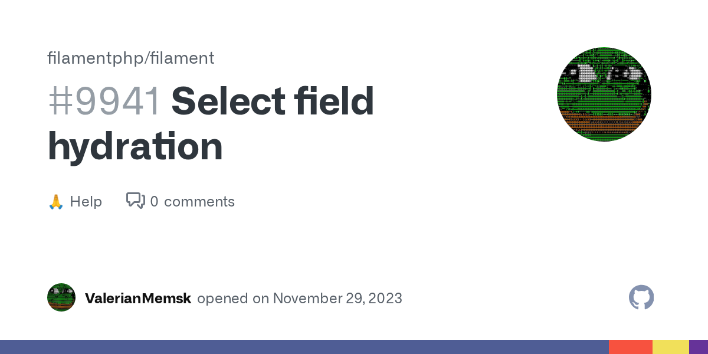Click the "0" comment count number
The height and width of the screenshot is (354, 708).
click(154, 202)
